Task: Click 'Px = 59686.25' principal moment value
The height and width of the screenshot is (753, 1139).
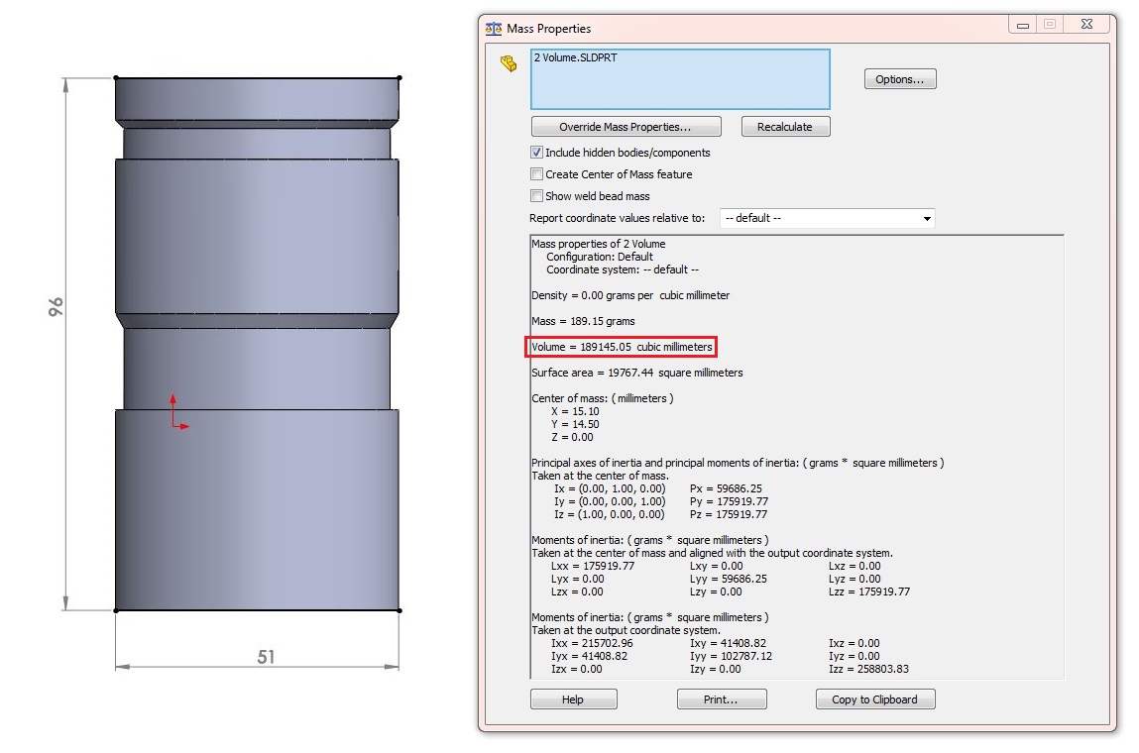Action: pyautogui.click(x=726, y=488)
